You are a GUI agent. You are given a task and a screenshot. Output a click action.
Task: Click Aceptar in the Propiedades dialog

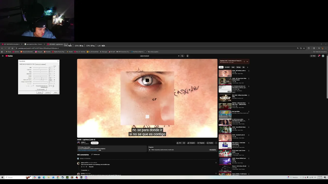(x=40, y=93)
